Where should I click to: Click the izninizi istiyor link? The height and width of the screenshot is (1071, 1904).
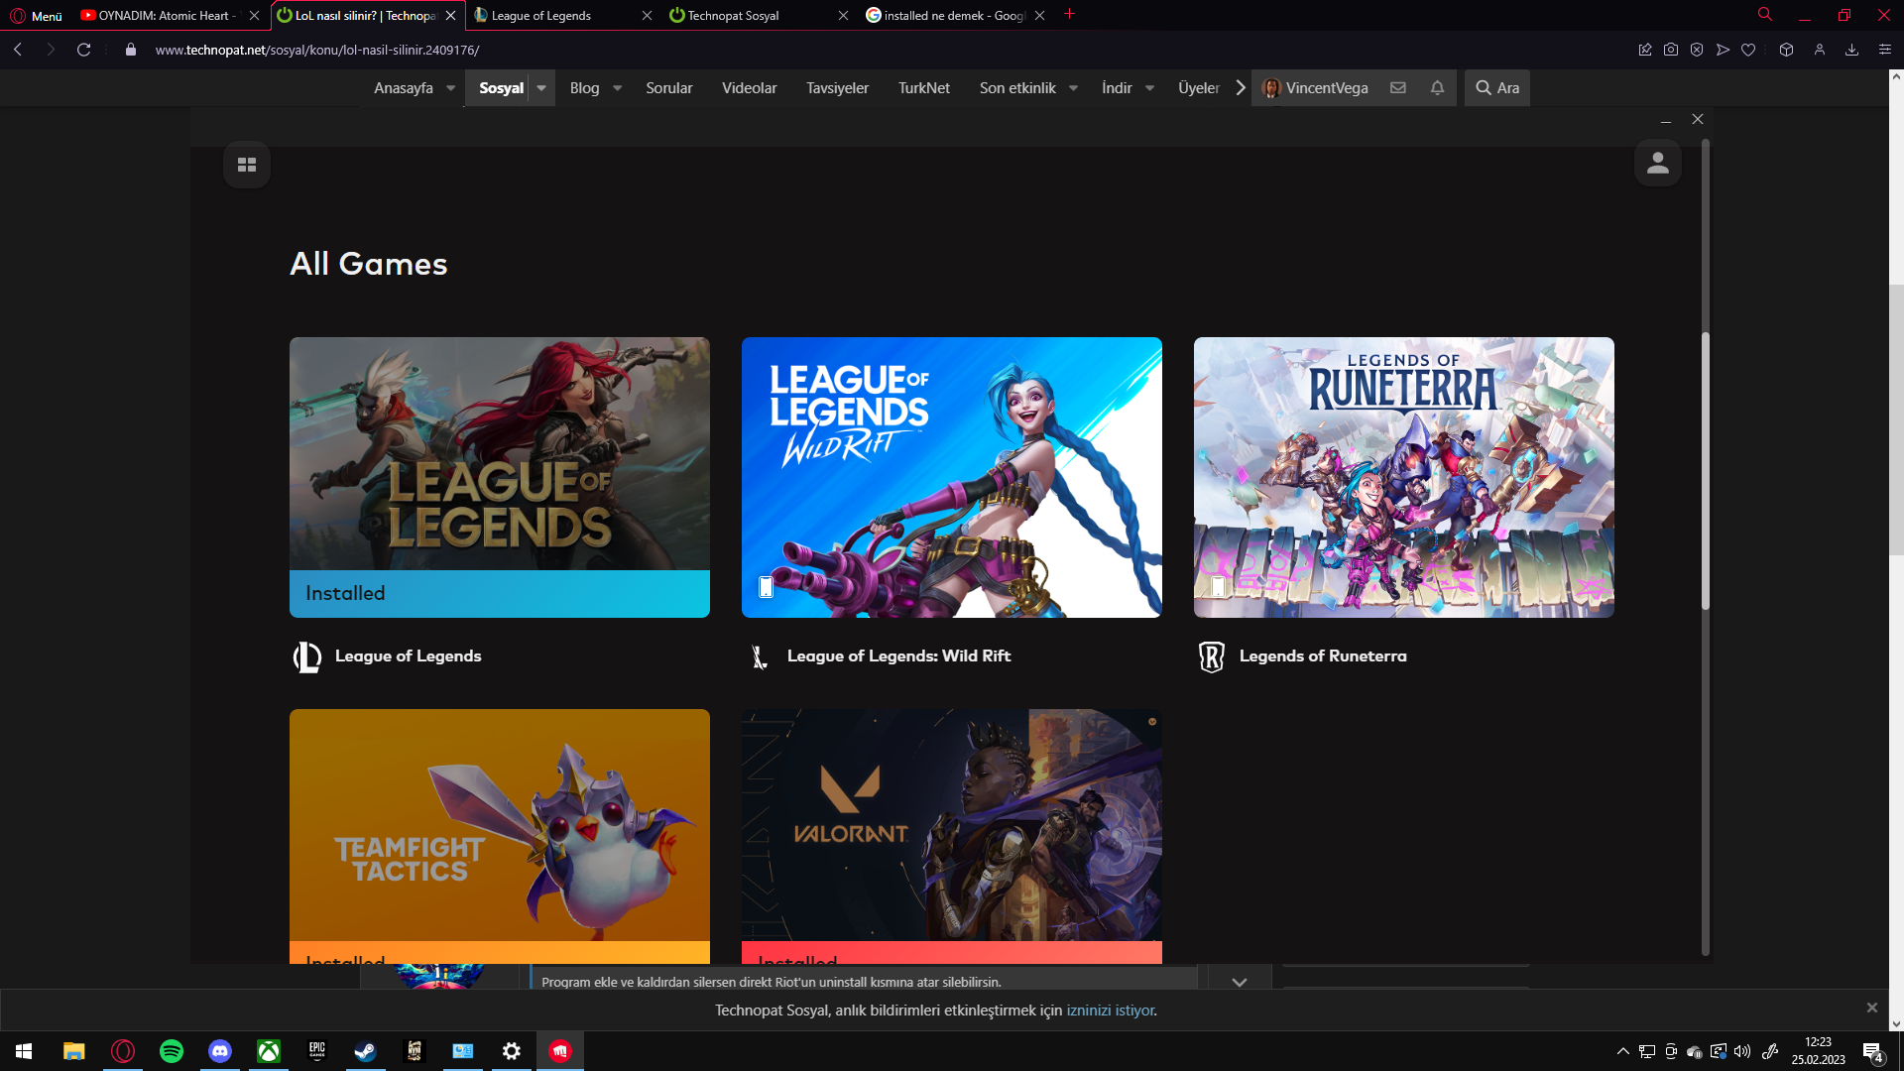pos(1111,1011)
